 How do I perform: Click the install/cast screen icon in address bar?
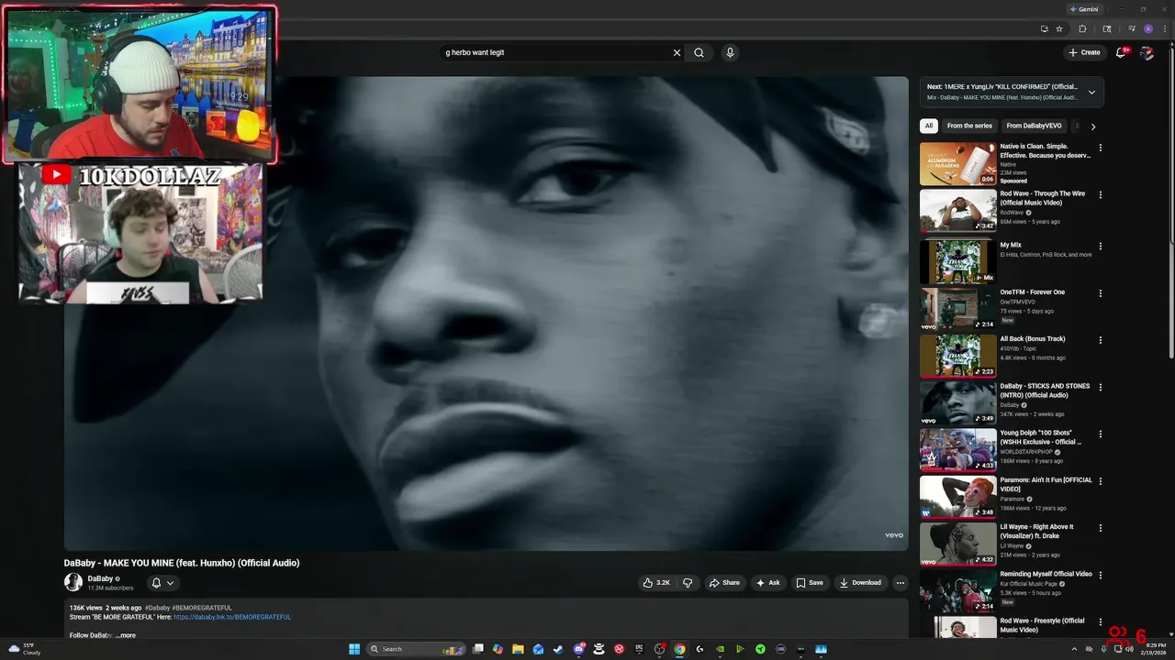coord(1044,29)
